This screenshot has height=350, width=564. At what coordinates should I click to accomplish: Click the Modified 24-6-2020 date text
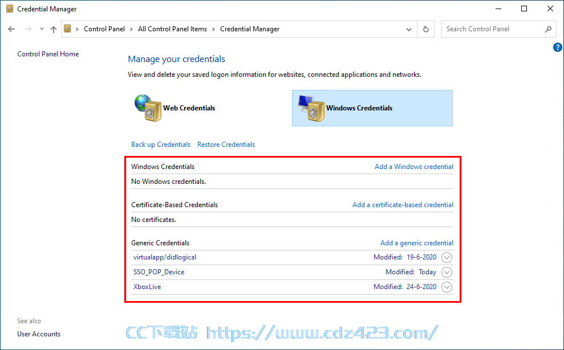[405, 287]
